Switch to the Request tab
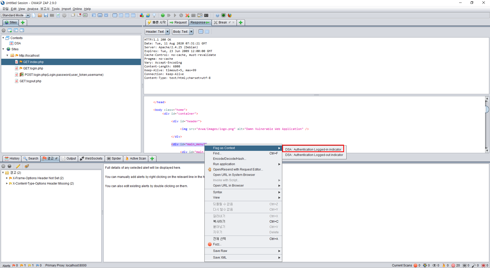 [x=178, y=22]
